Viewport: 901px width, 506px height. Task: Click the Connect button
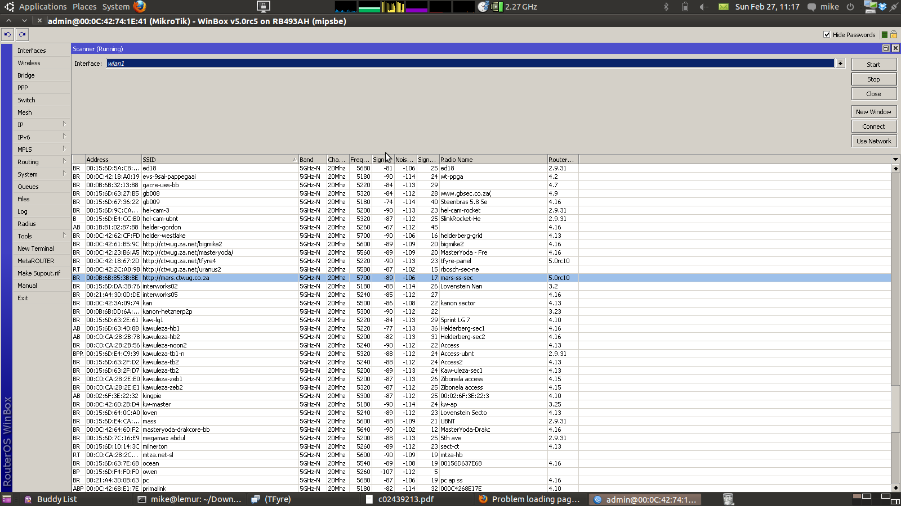[x=874, y=126]
